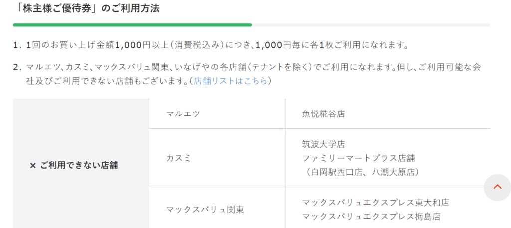The height and width of the screenshot is (228, 511).
Task: Click the number 2. list marker
Action: (17, 67)
